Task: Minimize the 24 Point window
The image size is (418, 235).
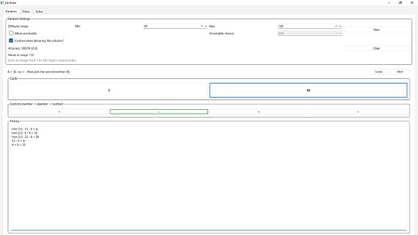Action: pos(389,3)
